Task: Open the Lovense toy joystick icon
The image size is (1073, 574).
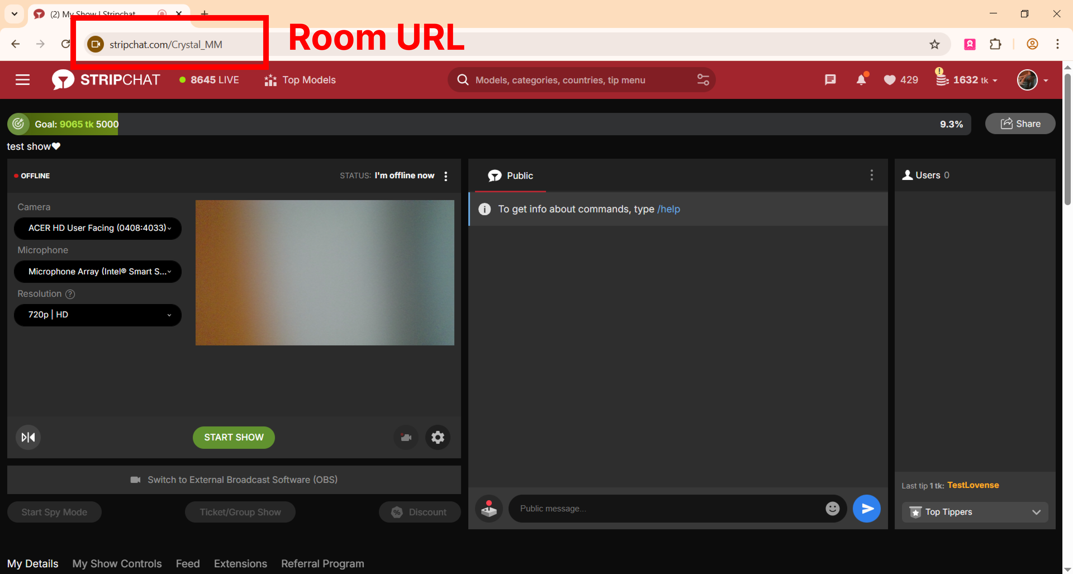Action: pyautogui.click(x=489, y=508)
